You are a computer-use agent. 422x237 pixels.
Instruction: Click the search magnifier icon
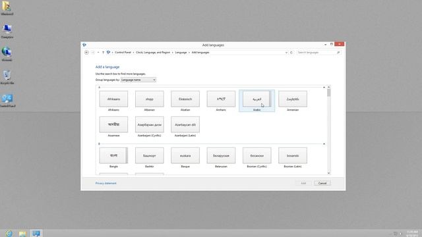pyautogui.click(x=338, y=53)
